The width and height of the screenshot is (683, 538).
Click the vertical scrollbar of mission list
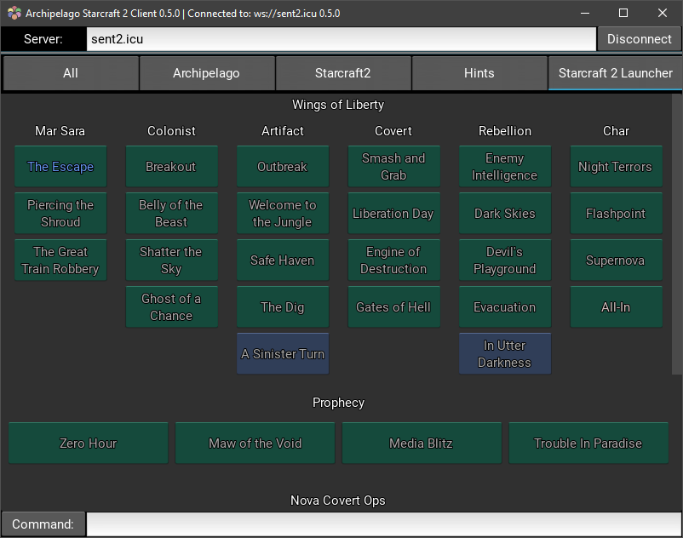click(x=677, y=234)
